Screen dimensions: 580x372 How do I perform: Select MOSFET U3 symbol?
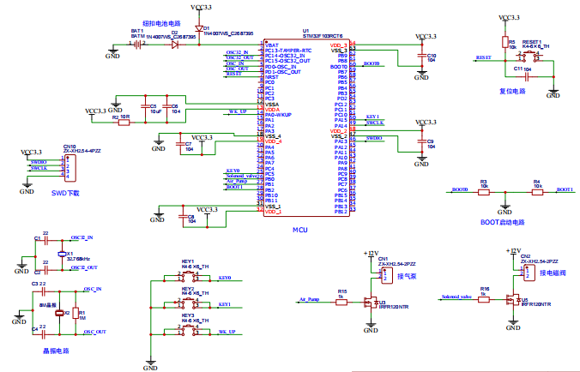tap(371, 302)
